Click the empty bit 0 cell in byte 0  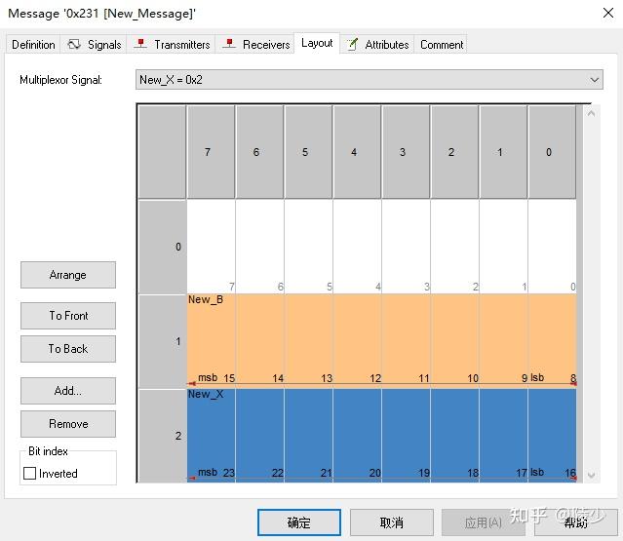(x=552, y=247)
